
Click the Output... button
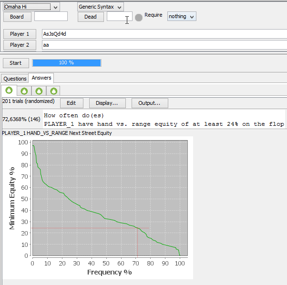[149, 103]
